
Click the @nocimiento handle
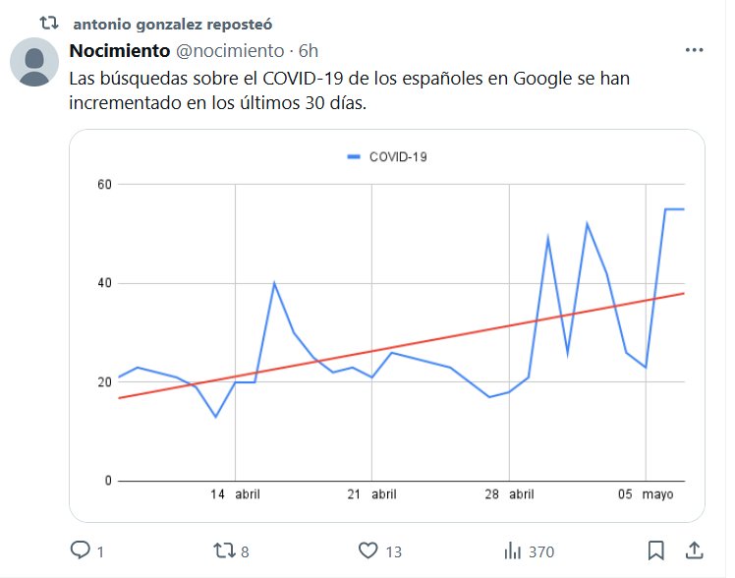[x=229, y=50]
